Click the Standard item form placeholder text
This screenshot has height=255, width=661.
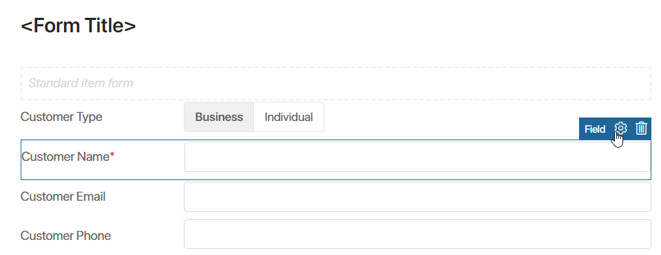(81, 83)
